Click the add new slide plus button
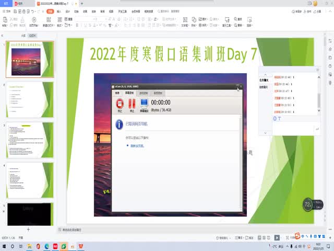 click(28, 230)
